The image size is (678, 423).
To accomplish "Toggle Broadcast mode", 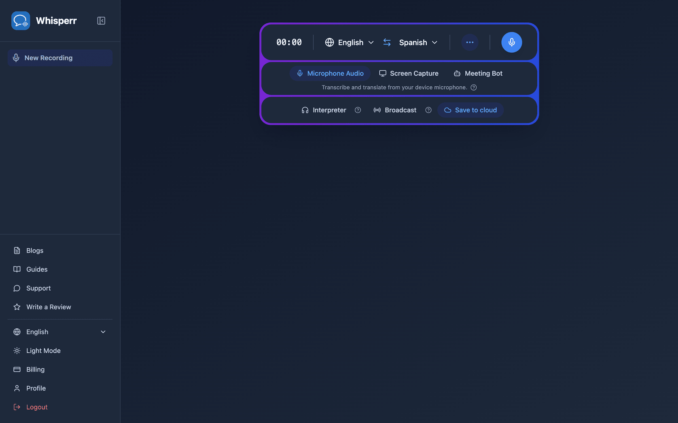I will click(395, 110).
